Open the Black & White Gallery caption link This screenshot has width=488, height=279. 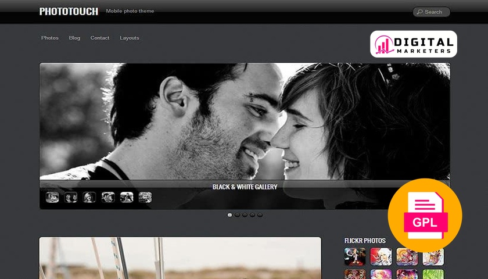click(x=245, y=187)
